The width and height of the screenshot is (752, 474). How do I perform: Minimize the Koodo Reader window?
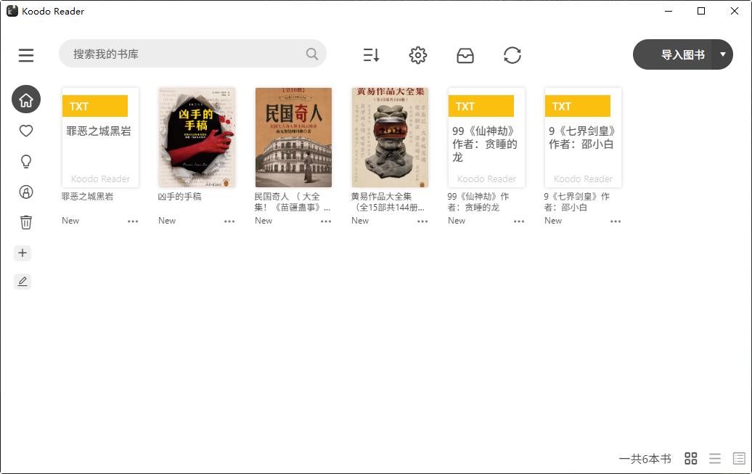(x=669, y=11)
